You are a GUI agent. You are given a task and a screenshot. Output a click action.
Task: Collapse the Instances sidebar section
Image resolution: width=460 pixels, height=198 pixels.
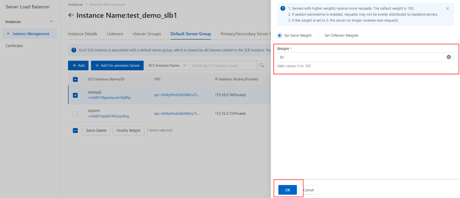coord(51,22)
